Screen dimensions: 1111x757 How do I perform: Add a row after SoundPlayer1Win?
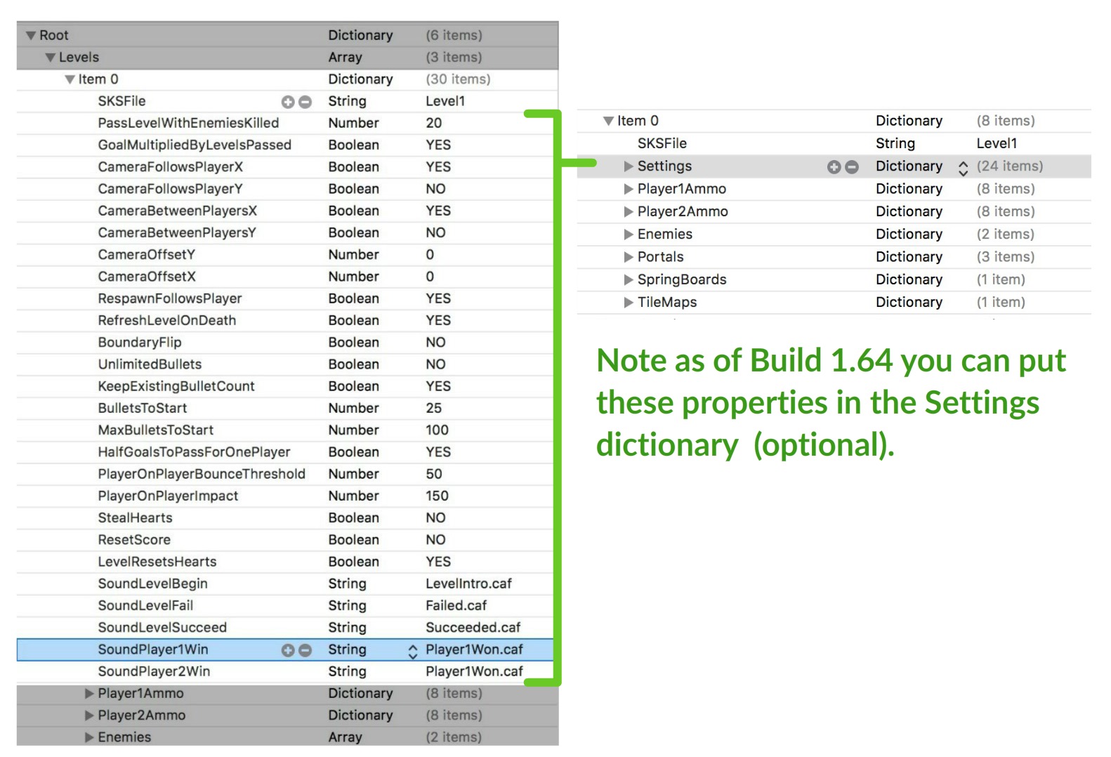pos(287,650)
